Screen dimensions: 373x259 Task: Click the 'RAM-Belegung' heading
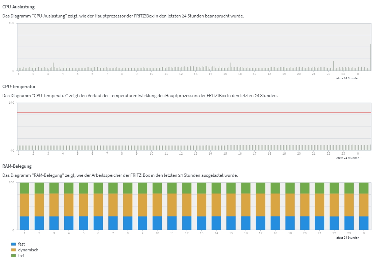pos(17,166)
